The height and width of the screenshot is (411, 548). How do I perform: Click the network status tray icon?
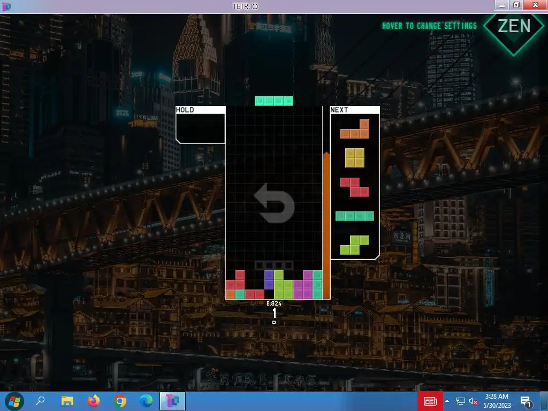[x=461, y=401]
